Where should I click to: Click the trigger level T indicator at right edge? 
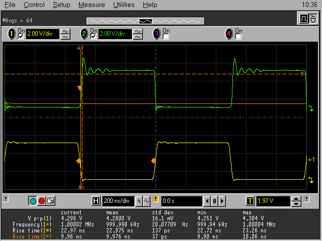click(x=311, y=160)
